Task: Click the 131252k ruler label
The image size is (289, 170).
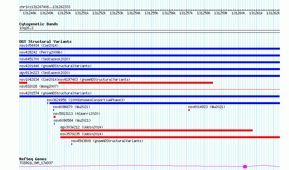Action: click(x=99, y=13)
